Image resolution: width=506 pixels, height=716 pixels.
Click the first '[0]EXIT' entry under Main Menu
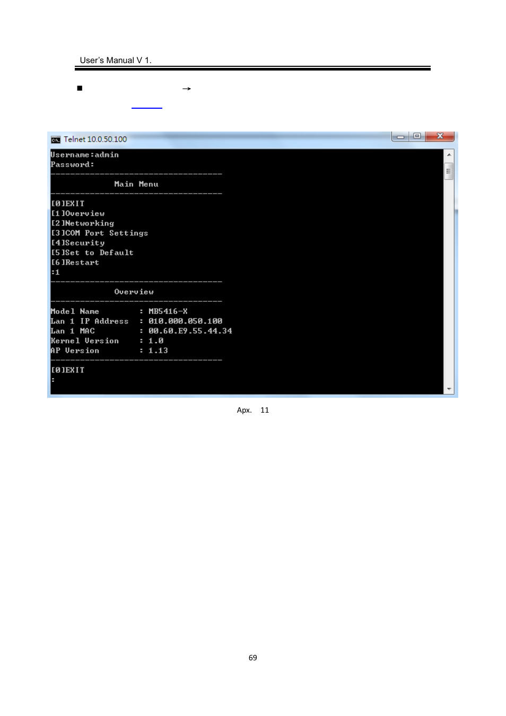68,204
